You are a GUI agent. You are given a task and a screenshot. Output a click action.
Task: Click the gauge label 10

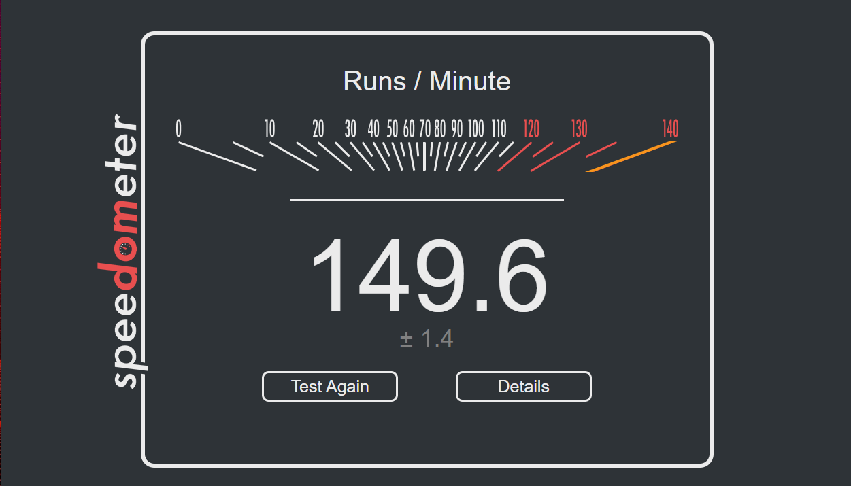tap(269, 128)
